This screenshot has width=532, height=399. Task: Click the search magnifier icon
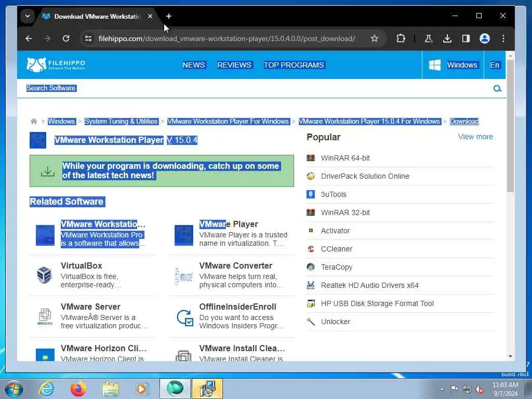coord(497,88)
